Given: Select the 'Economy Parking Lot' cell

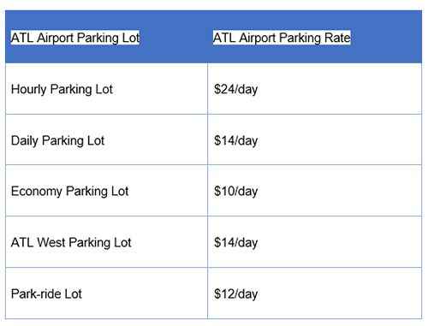Looking at the screenshot, I should (x=106, y=191).
